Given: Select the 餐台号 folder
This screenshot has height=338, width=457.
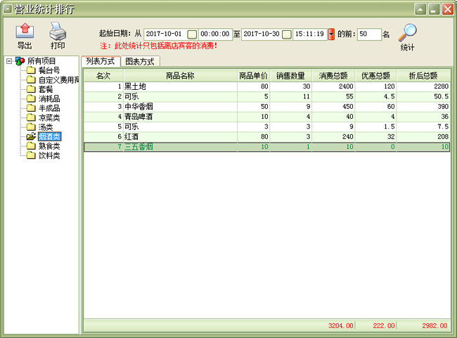Looking at the screenshot, I should (31, 70).
